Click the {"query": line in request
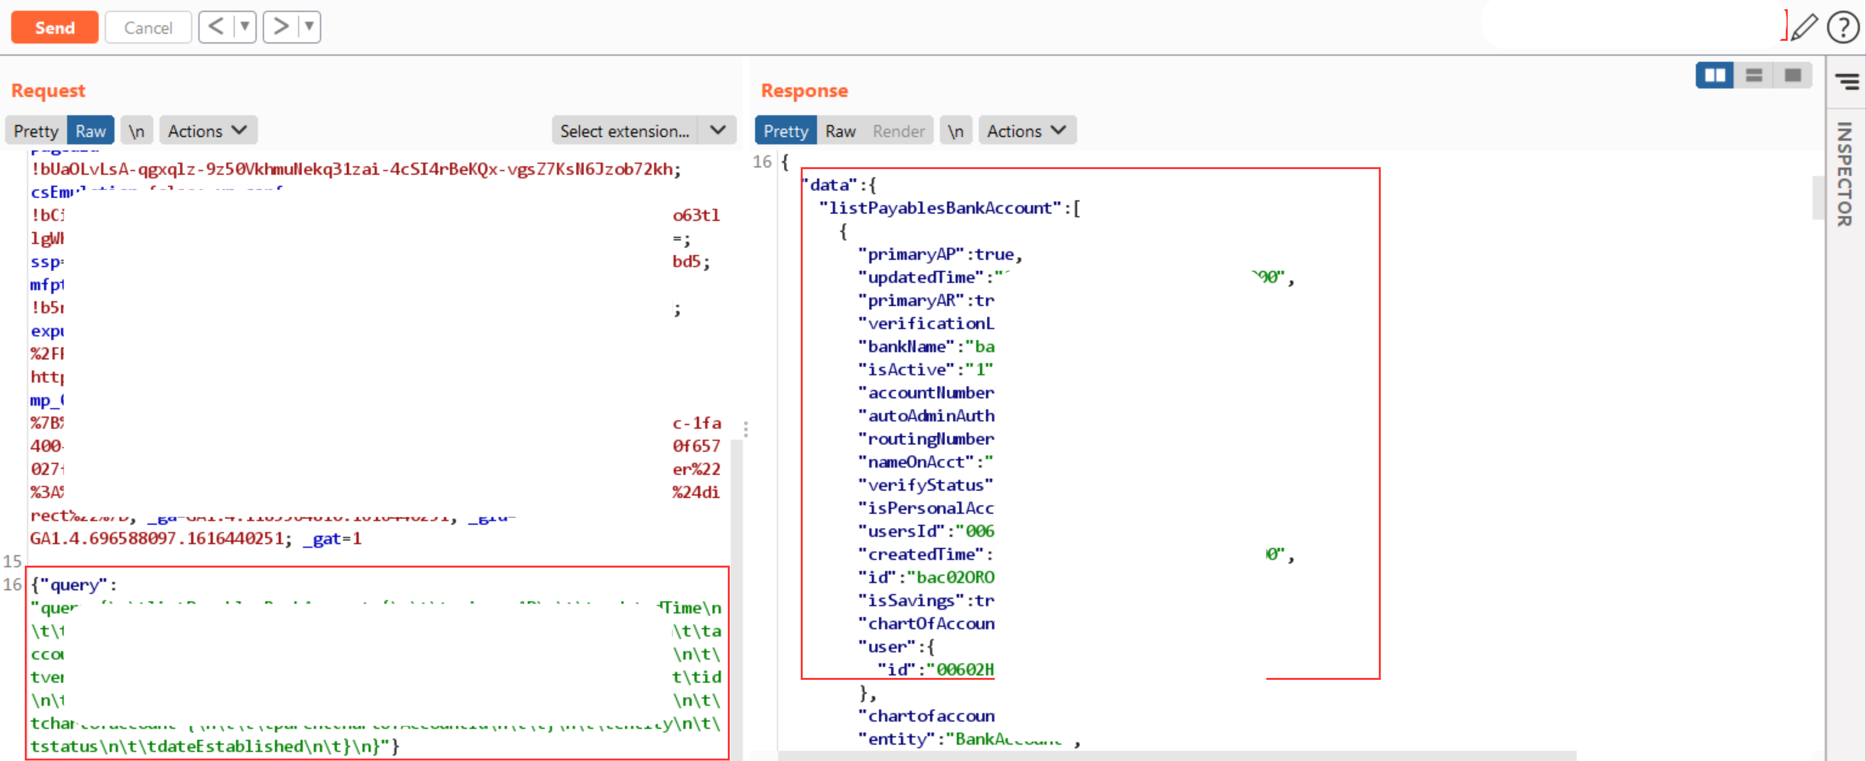The width and height of the screenshot is (1866, 761). (74, 585)
